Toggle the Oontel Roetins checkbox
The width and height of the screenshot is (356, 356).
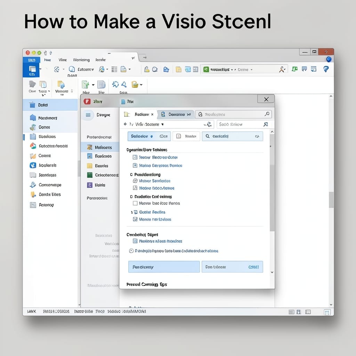[x=136, y=212]
